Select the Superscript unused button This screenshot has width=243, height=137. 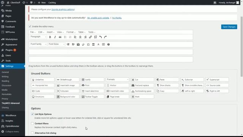(217, 80)
